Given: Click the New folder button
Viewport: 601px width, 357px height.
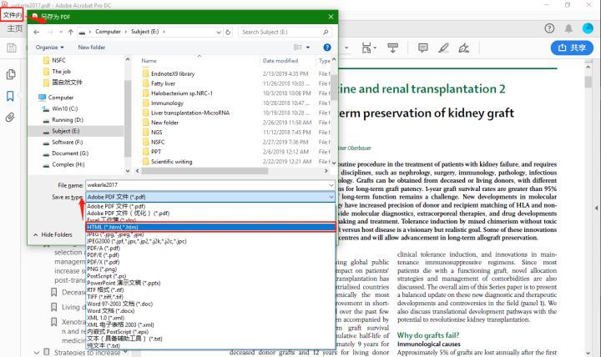Looking at the screenshot, I should point(92,47).
